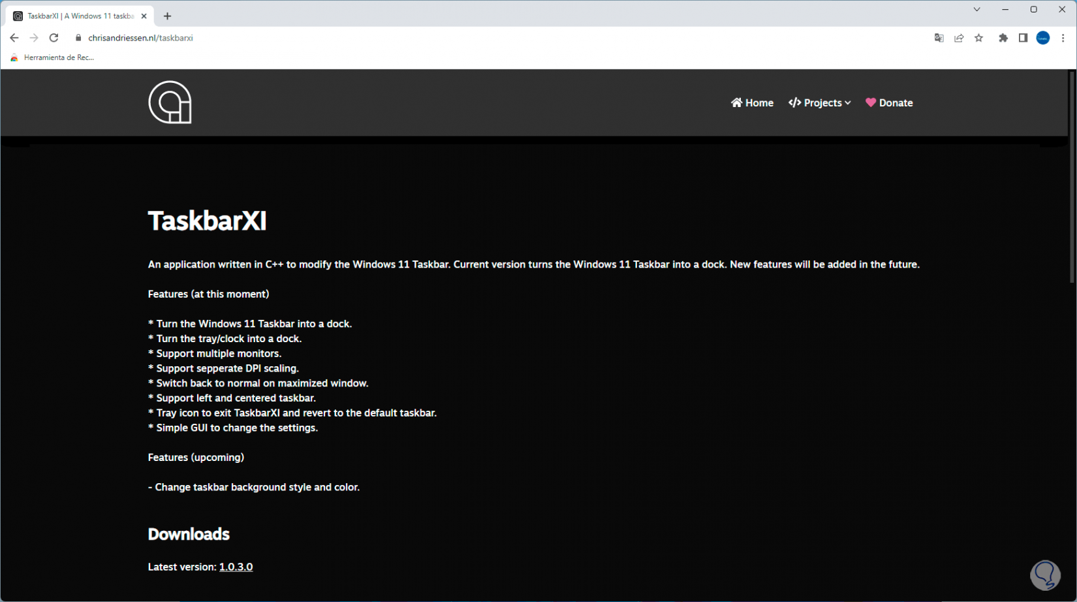
Task: Click 'Support sepperate DPI scaling.' line
Action: click(223, 368)
